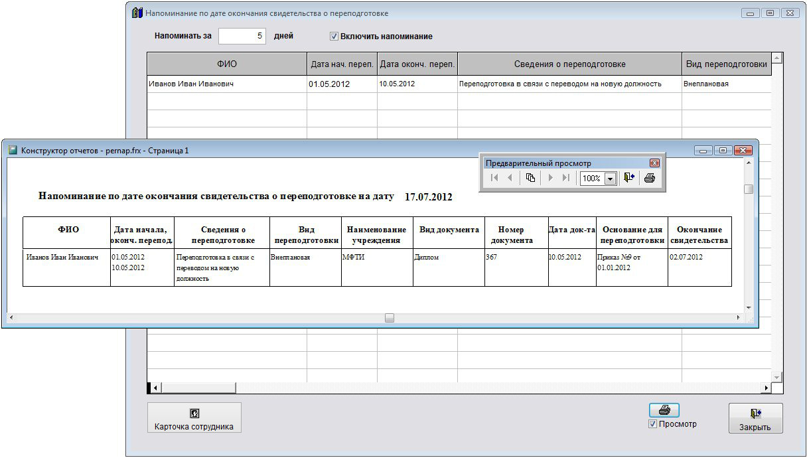This screenshot has width=807, height=458.
Task: Close the Предварительный просмотр toolbar
Action: click(654, 163)
